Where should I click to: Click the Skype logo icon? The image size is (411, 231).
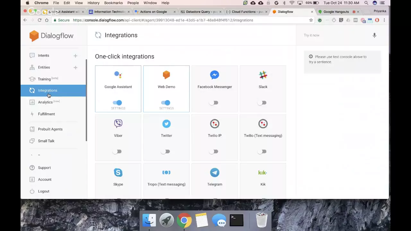(x=118, y=172)
